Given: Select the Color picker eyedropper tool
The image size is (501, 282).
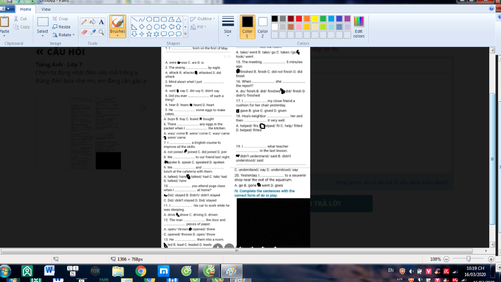Looking at the screenshot, I should (92, 32).
